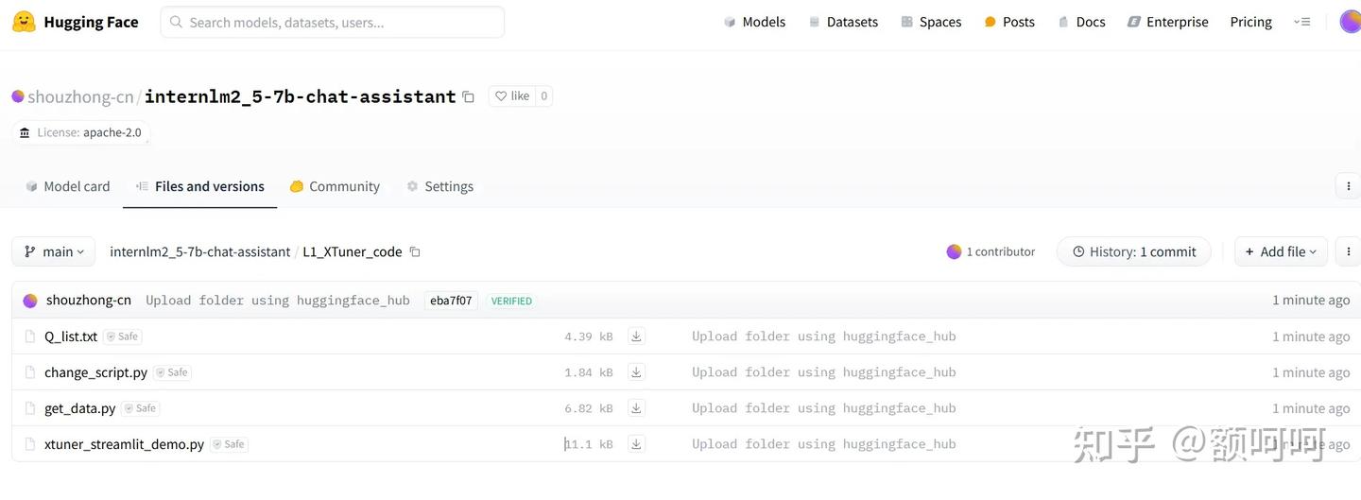Image resolution: width=1361 pixels, height=500 pixels.
Task: Open the user avatar in the navbar
Action: tap(1351, 22)
